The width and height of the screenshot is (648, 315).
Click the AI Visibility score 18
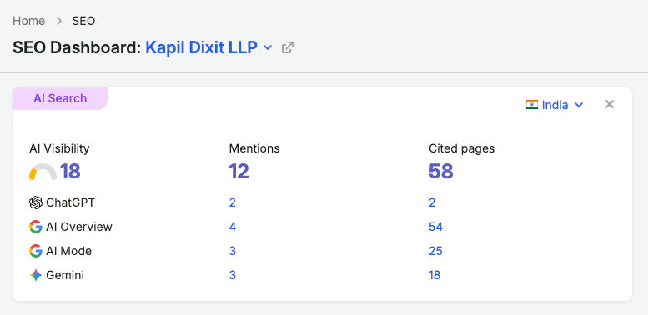coord(70,172)
